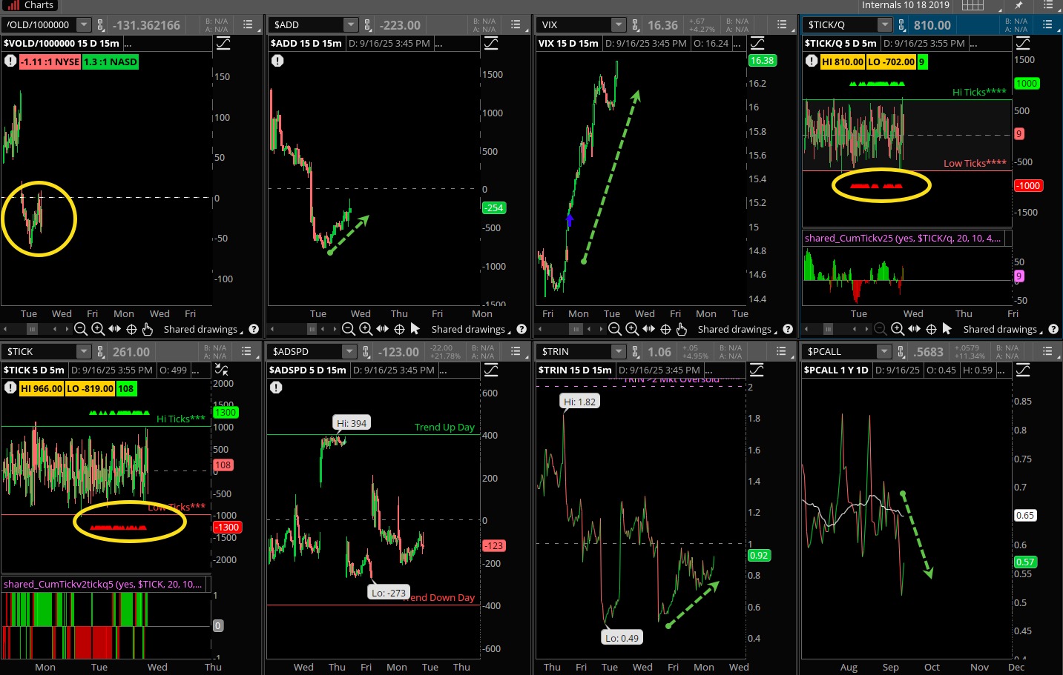1063x675 pixels.
Task: Toggle price axis scale on VIX chart
Action: click(757, 43)
